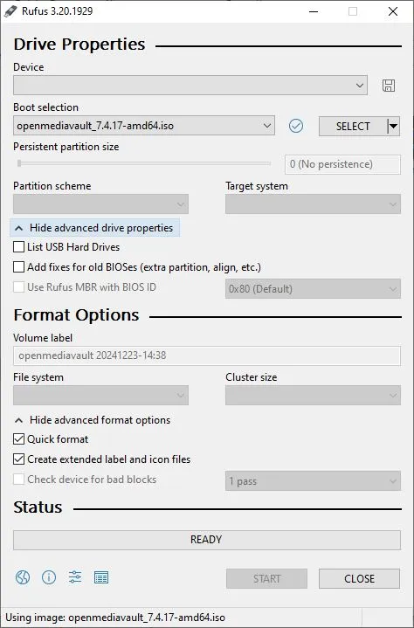
Task: Click the Volume label text field
Action: (x=207, y=355)
